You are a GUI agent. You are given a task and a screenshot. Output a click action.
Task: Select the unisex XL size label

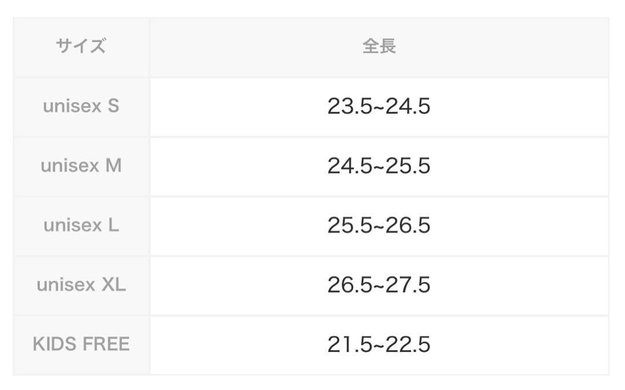click(x=81, y=284)
